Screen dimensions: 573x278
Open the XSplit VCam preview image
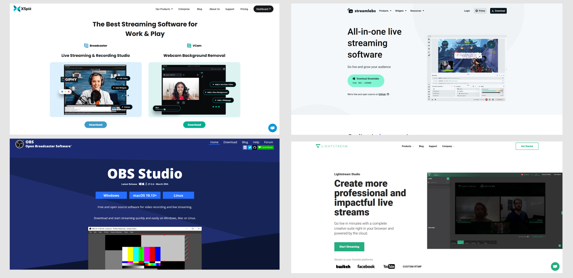pos(194,90)
